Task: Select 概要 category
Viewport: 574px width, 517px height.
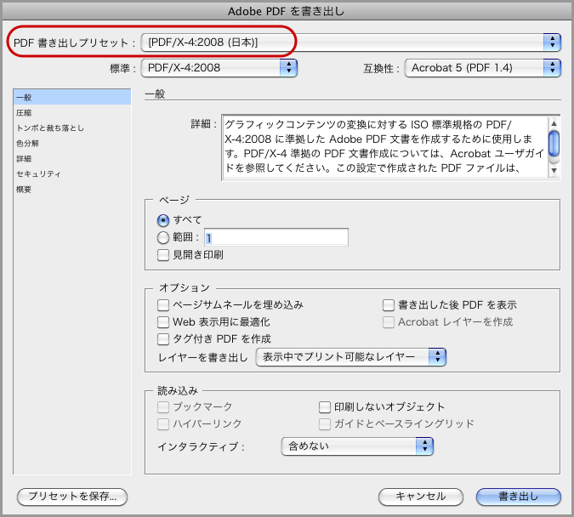Action: (72, 190)
